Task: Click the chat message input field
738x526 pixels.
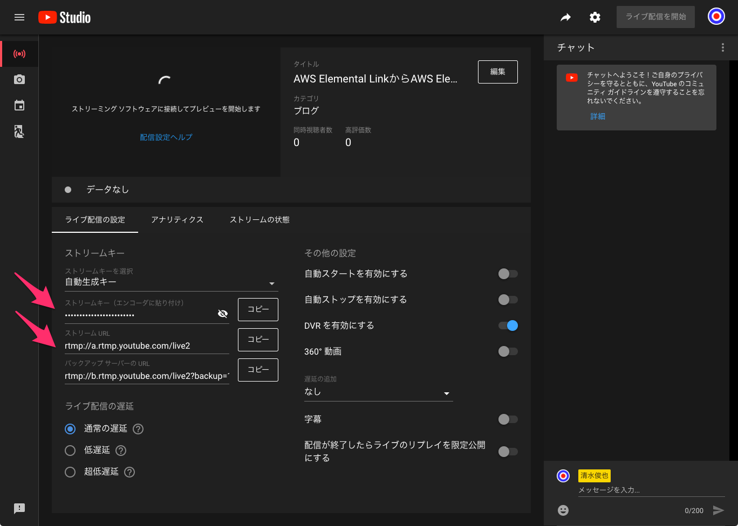Action: point(652,490)
